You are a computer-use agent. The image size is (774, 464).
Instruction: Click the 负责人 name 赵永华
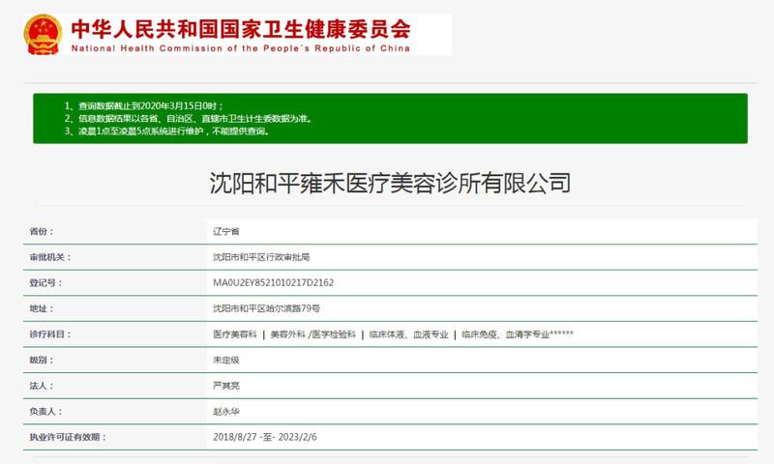click(225, 412)
